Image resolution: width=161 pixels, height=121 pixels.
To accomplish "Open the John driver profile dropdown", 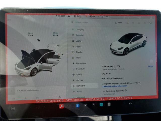I will [x=118, y=23].
